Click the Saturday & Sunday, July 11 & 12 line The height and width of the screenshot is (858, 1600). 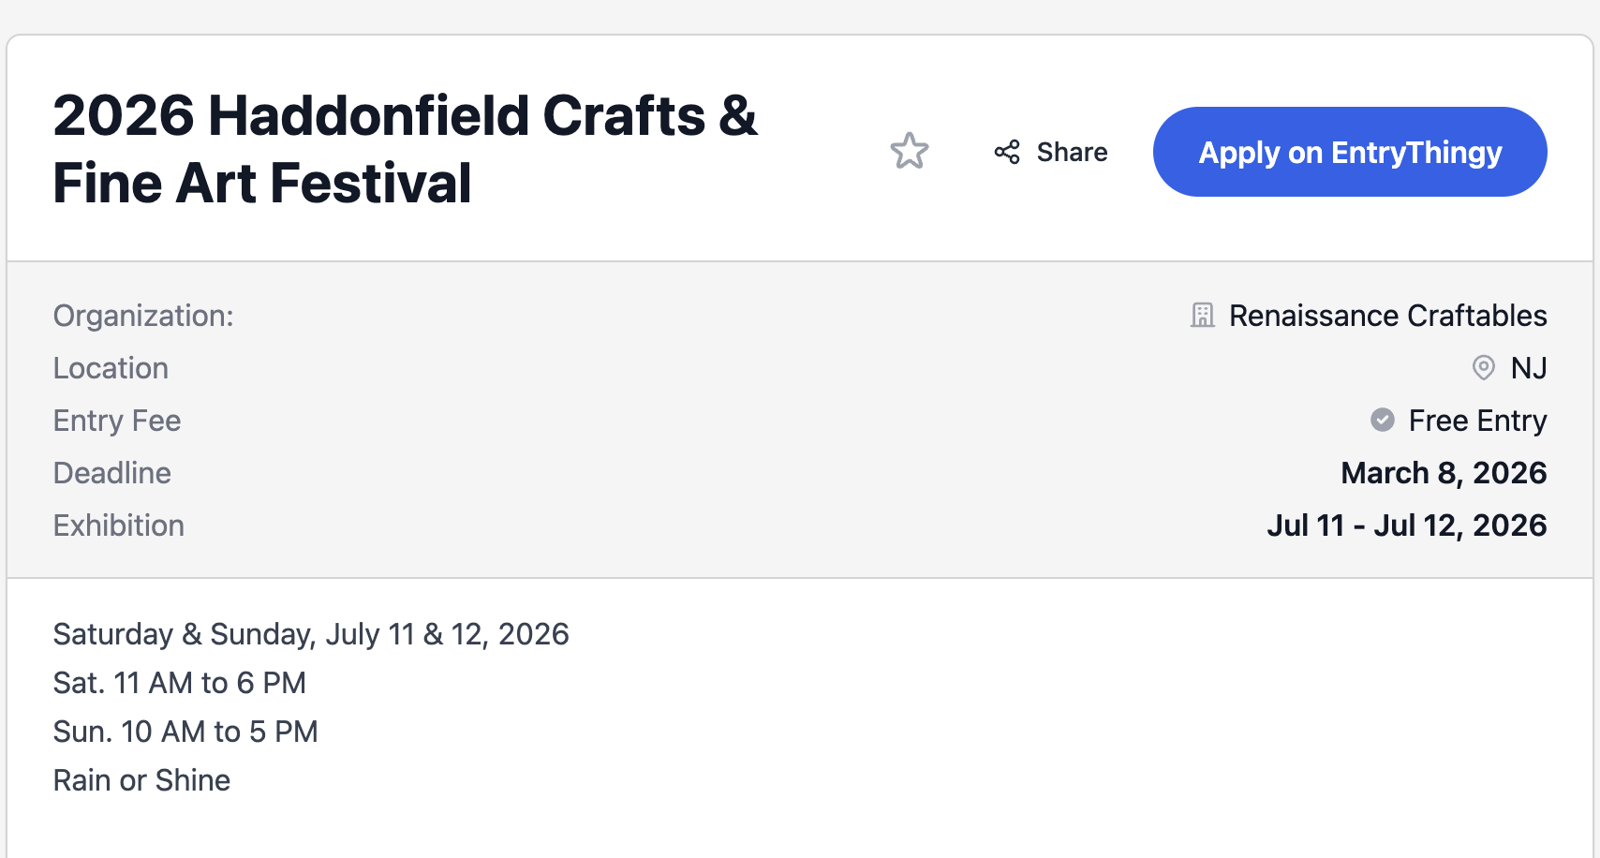[311, 634]
